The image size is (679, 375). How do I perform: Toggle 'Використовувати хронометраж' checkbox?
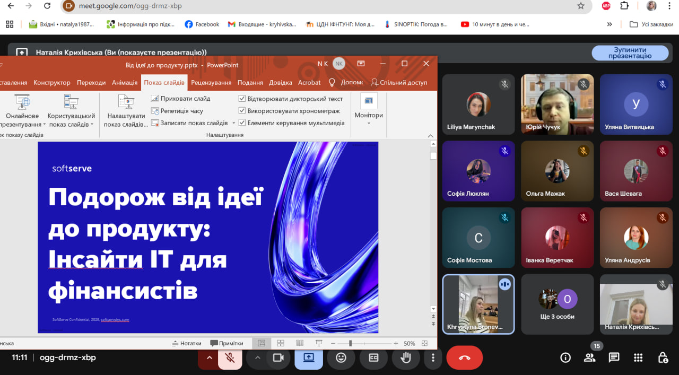pyautogui.click(x=242, y=111)
